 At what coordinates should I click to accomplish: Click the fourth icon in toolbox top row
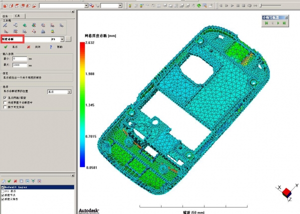click(x=34, y=25)
